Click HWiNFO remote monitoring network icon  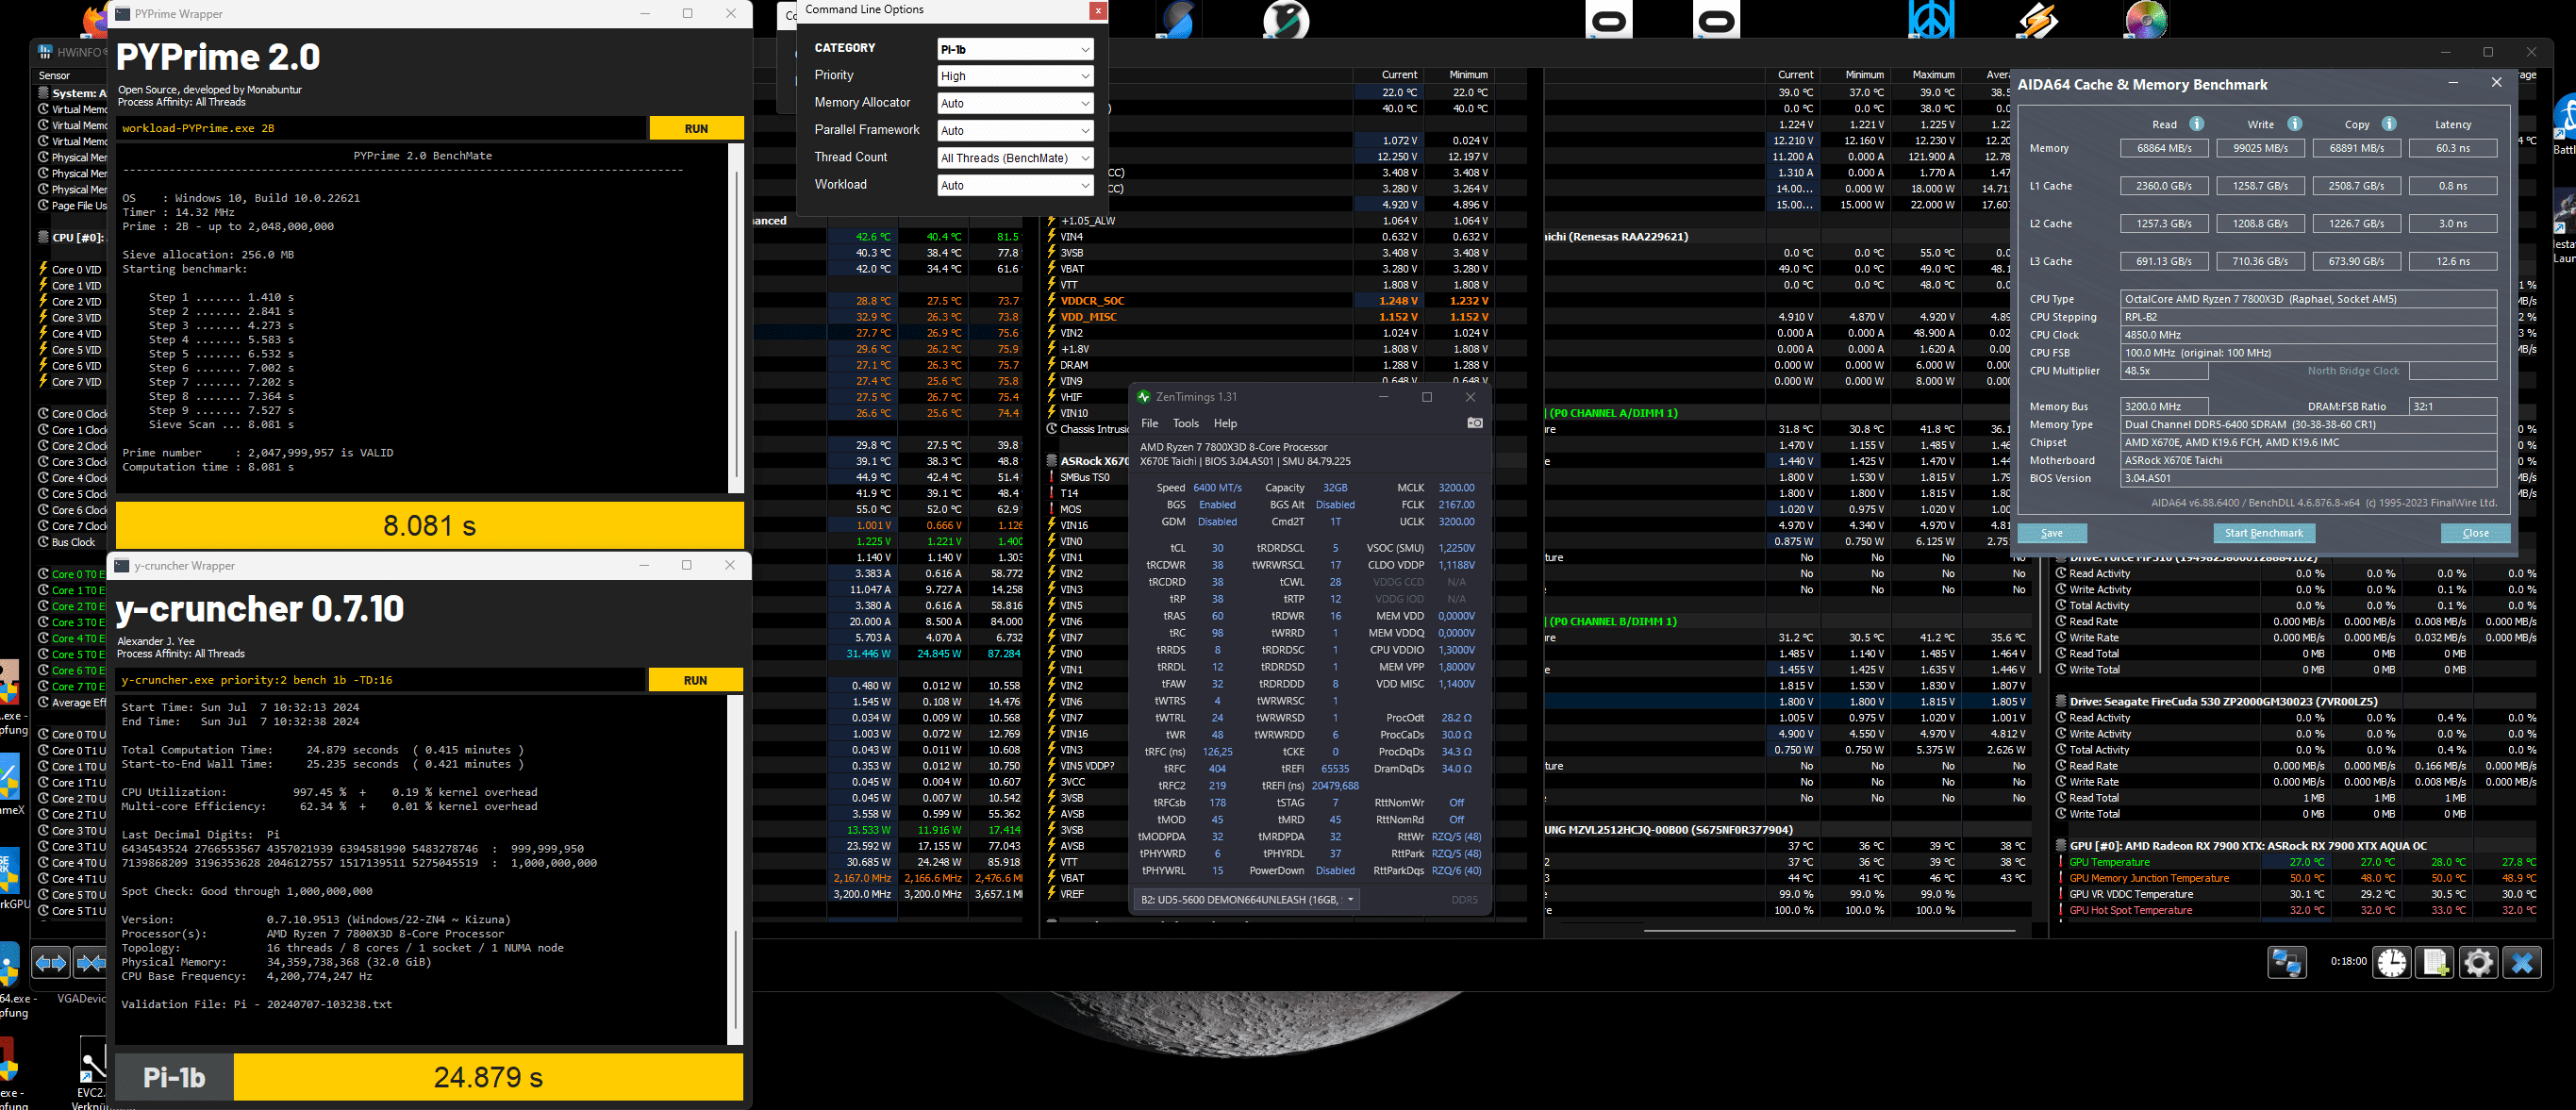point(2286,962)
